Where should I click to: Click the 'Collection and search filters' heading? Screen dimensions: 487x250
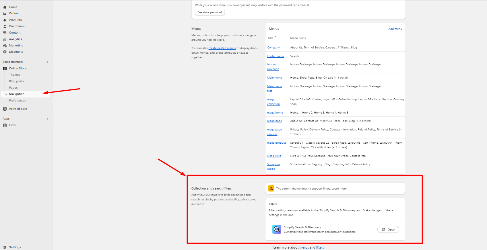pos(212,188)
